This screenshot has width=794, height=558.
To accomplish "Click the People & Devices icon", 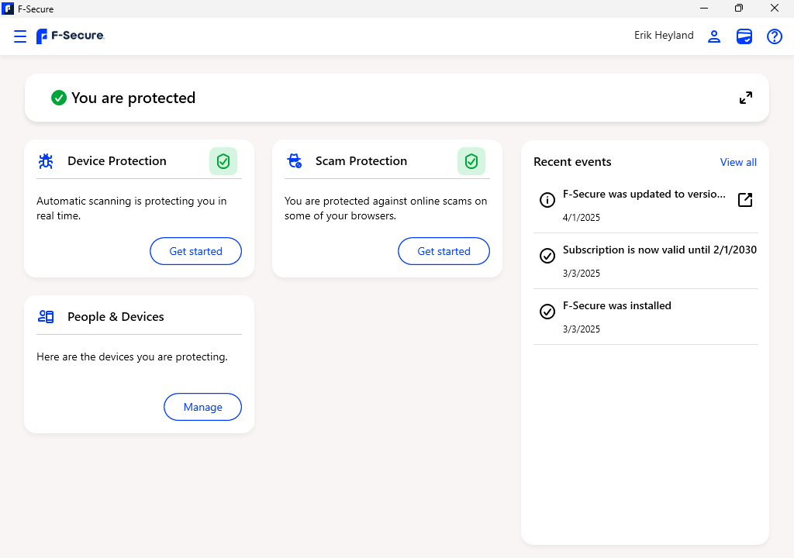I will (x=46, y=317).
